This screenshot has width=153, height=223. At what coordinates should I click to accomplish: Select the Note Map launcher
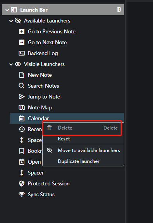click(x=40, y=107)
